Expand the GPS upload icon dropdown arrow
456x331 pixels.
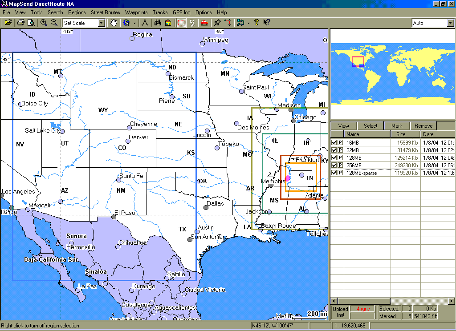pyautogui.click(x=248, y=23)
